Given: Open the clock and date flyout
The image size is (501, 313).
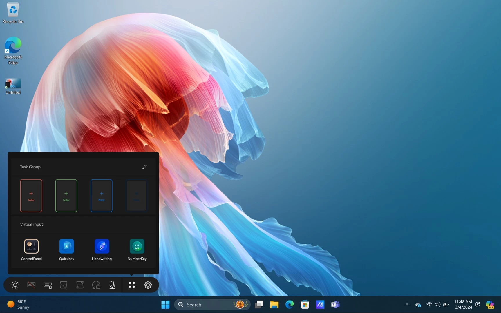Looking at the screenshot, I should click(x=463, y=305).
